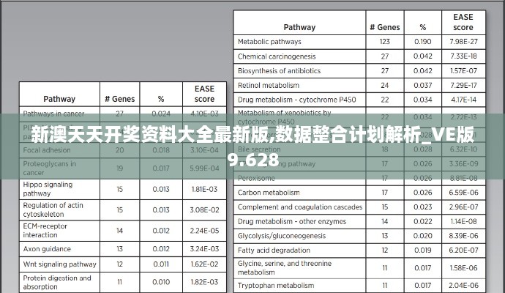Select the '0.011' percent value
505x293 pixels.
click(x=161, y=264)
